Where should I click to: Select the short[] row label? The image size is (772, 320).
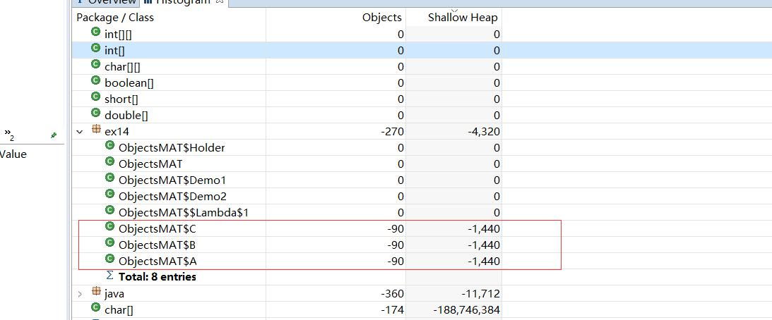(121, 99)
